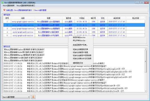The image size is (150, 101).
Task: Sort by the IP地址 column header
Action: click(82, 18)
